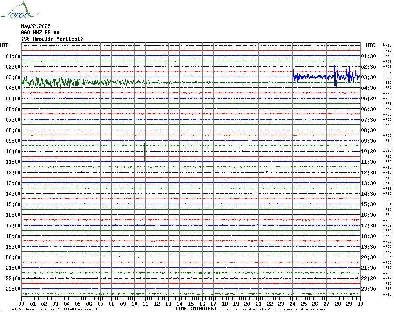Select the -753 offset value
The width and height of the screenshot is (394, 315).
(388, 146)
